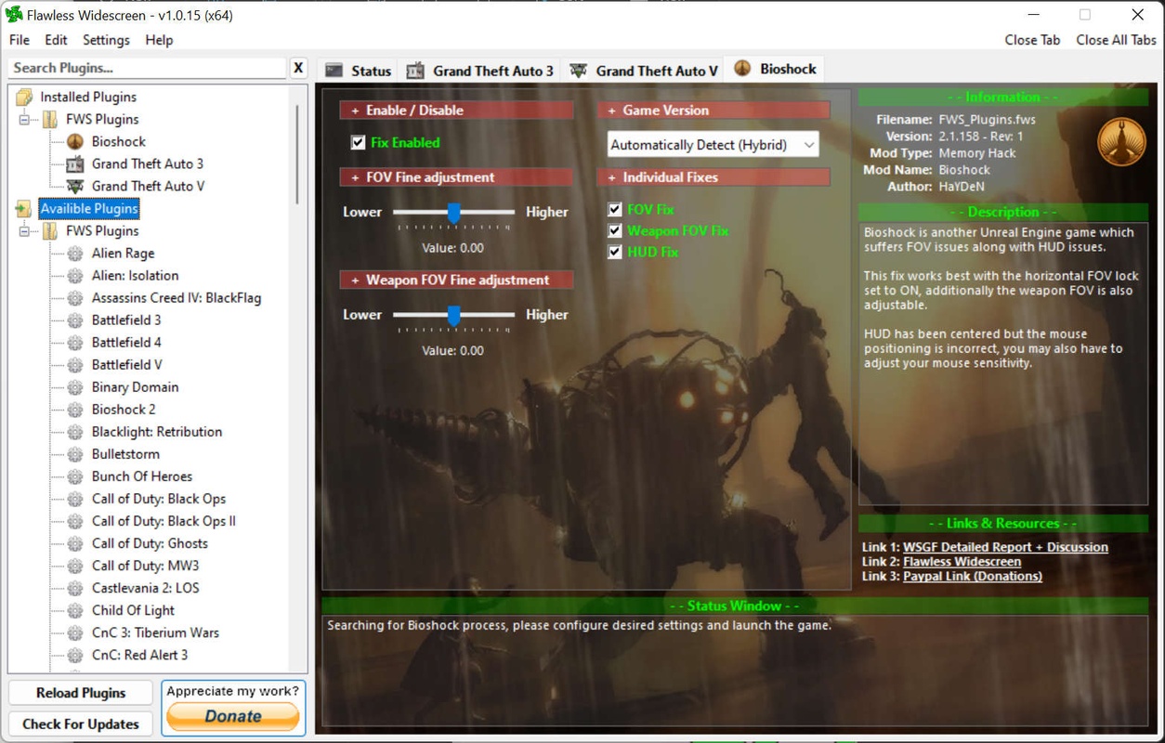The image size is (1165, 743).
Task: Toggle the Weapon FOV Fix checkbox
Action: pos(615,230)
